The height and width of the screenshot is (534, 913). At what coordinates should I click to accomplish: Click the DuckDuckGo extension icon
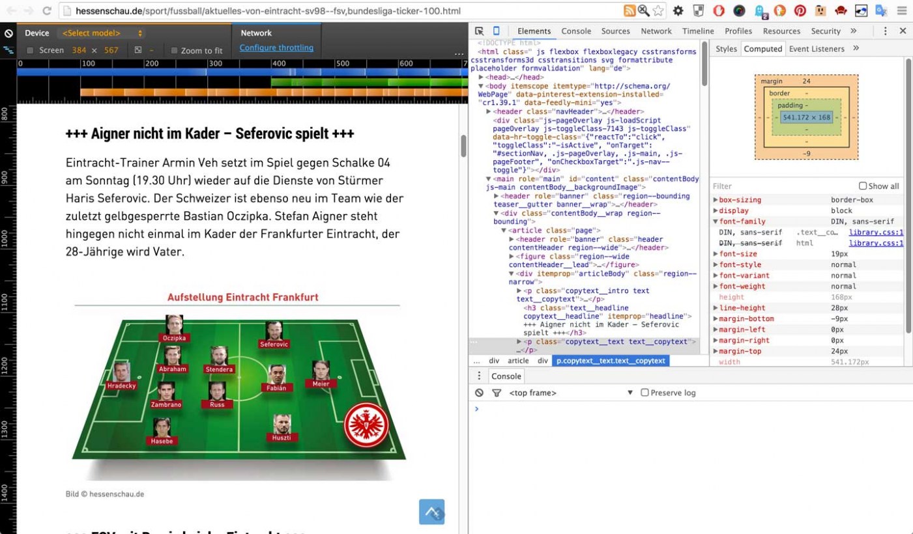click(x=779, y=10)
